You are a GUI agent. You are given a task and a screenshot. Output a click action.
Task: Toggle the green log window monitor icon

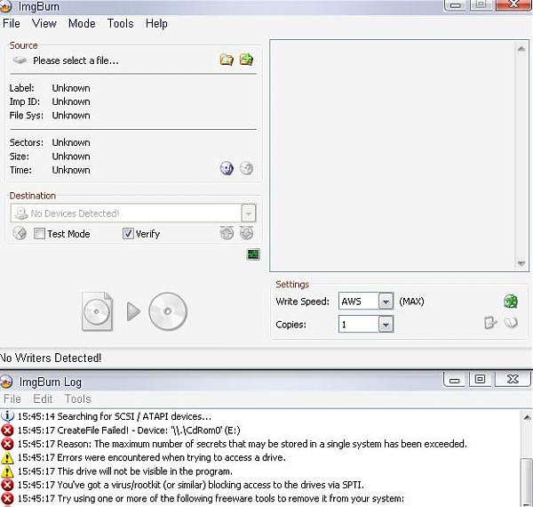click(x=253, y=254)
